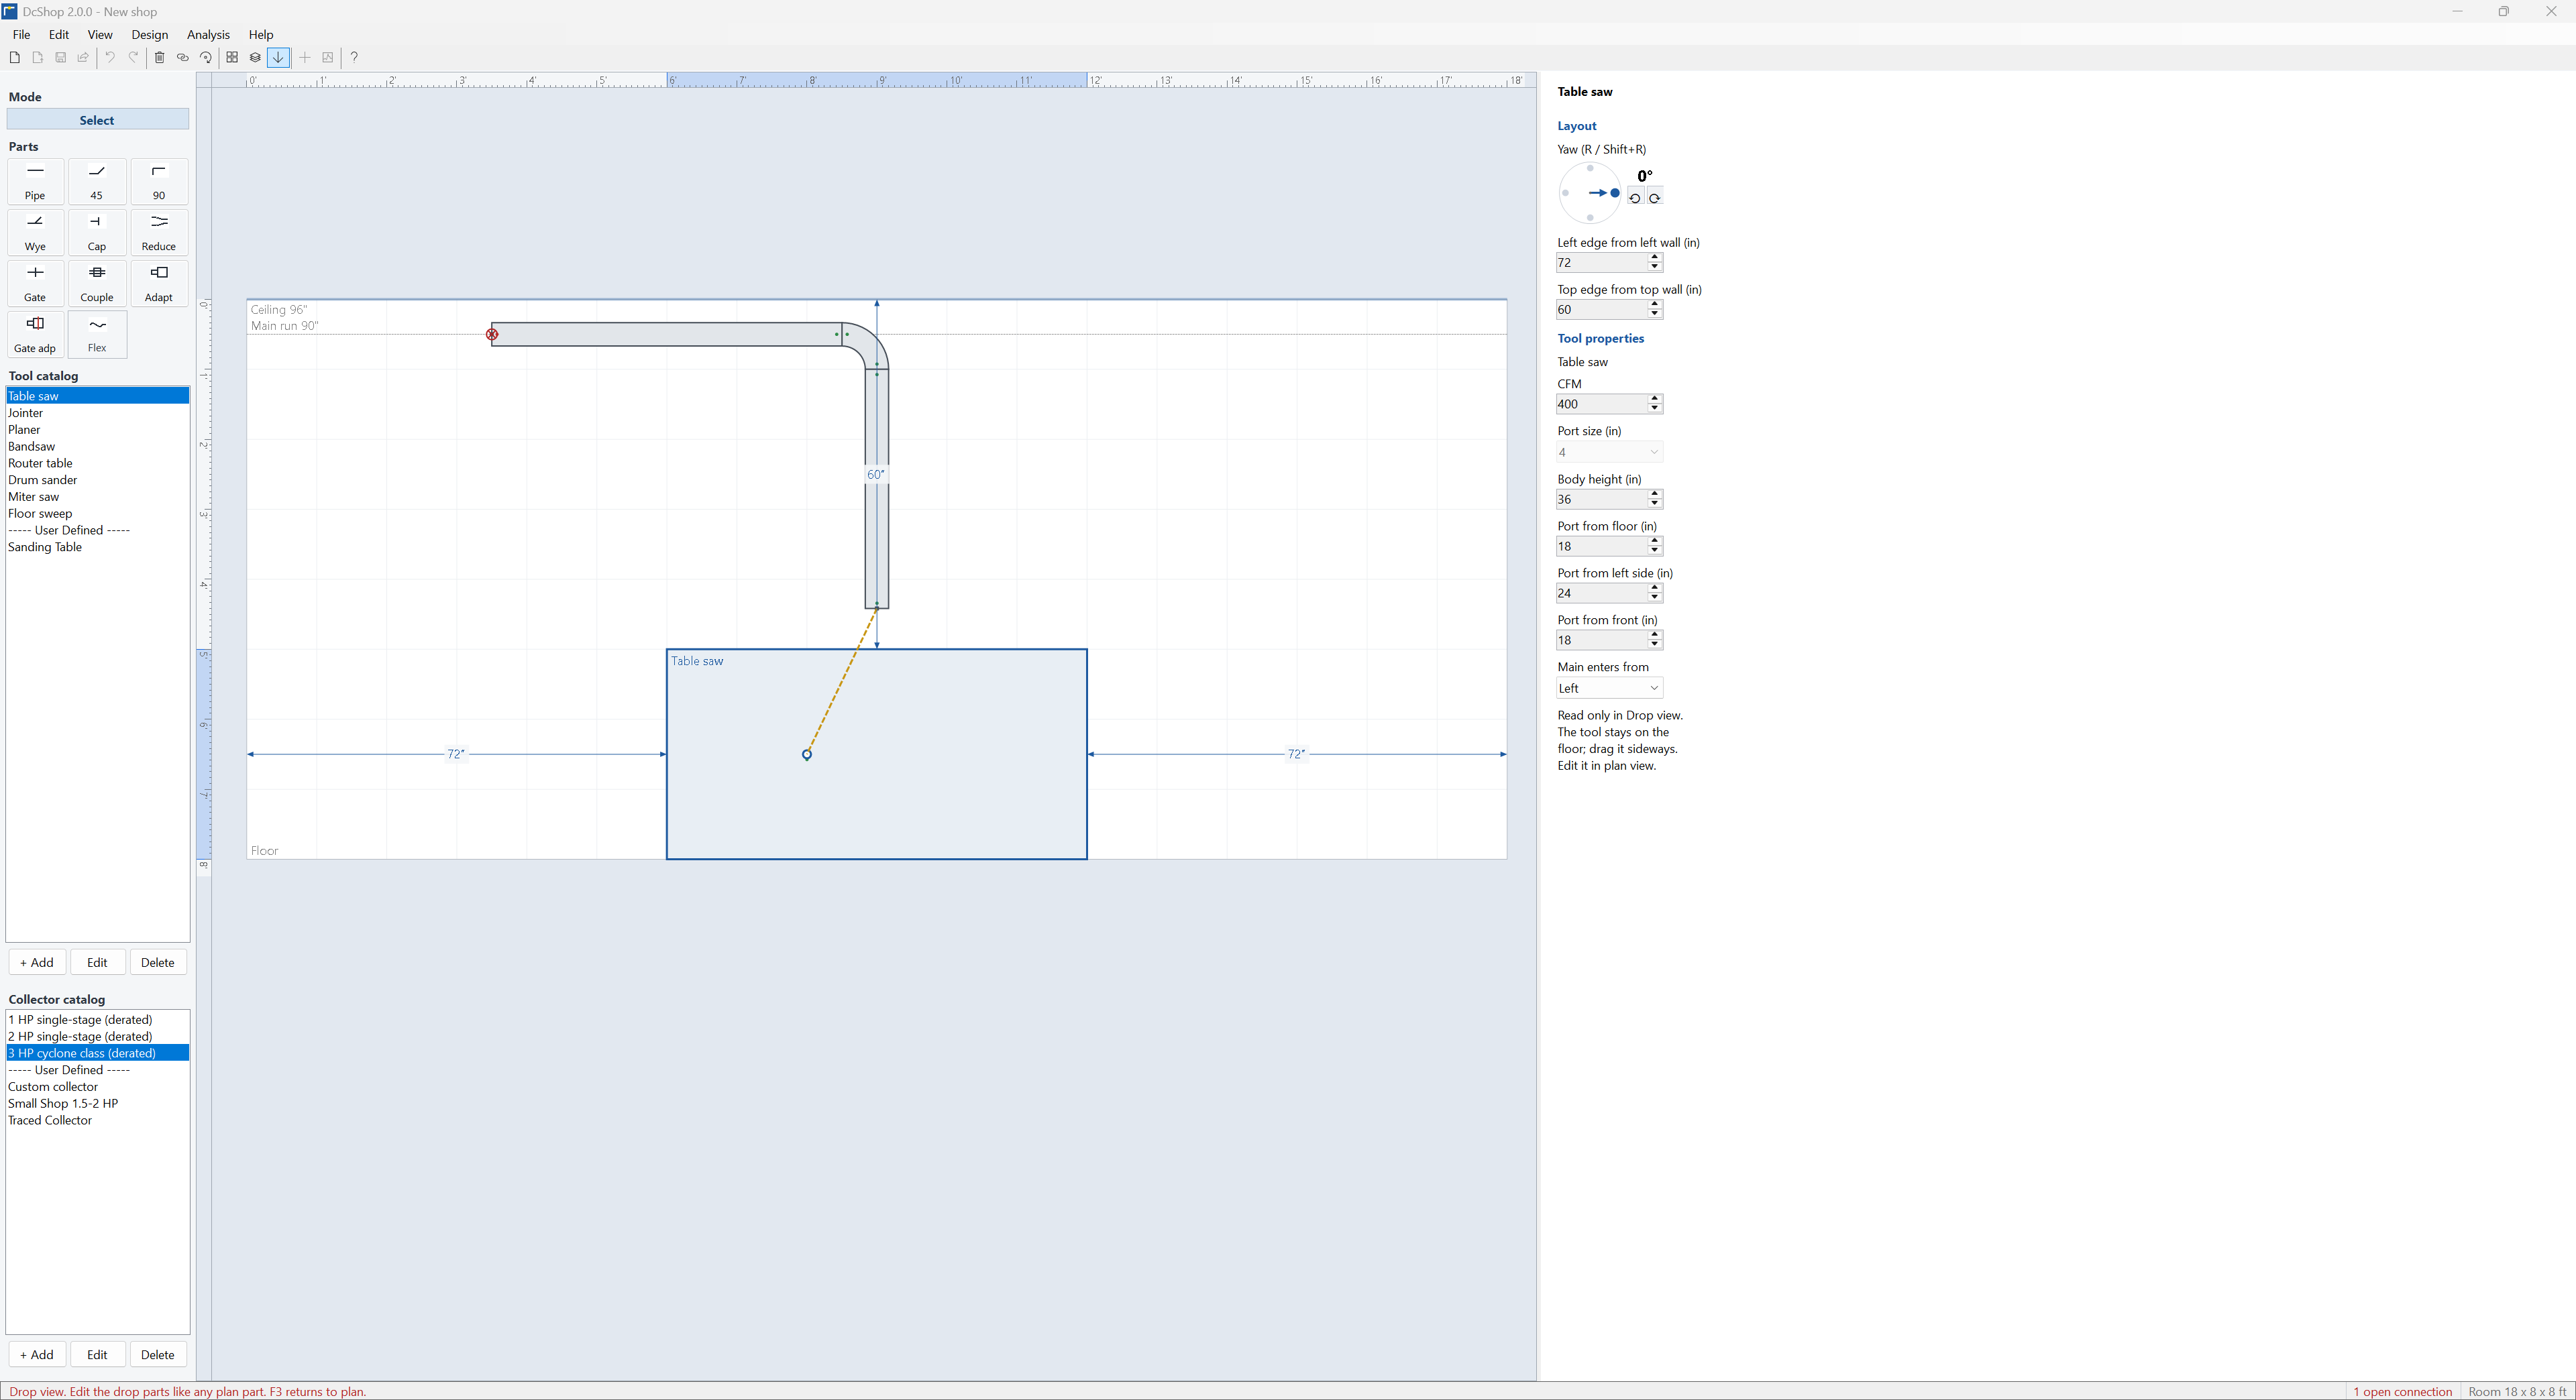Open the Port size dropdown
This screenshot has height=1400, width=2576.
[1609, 453]
